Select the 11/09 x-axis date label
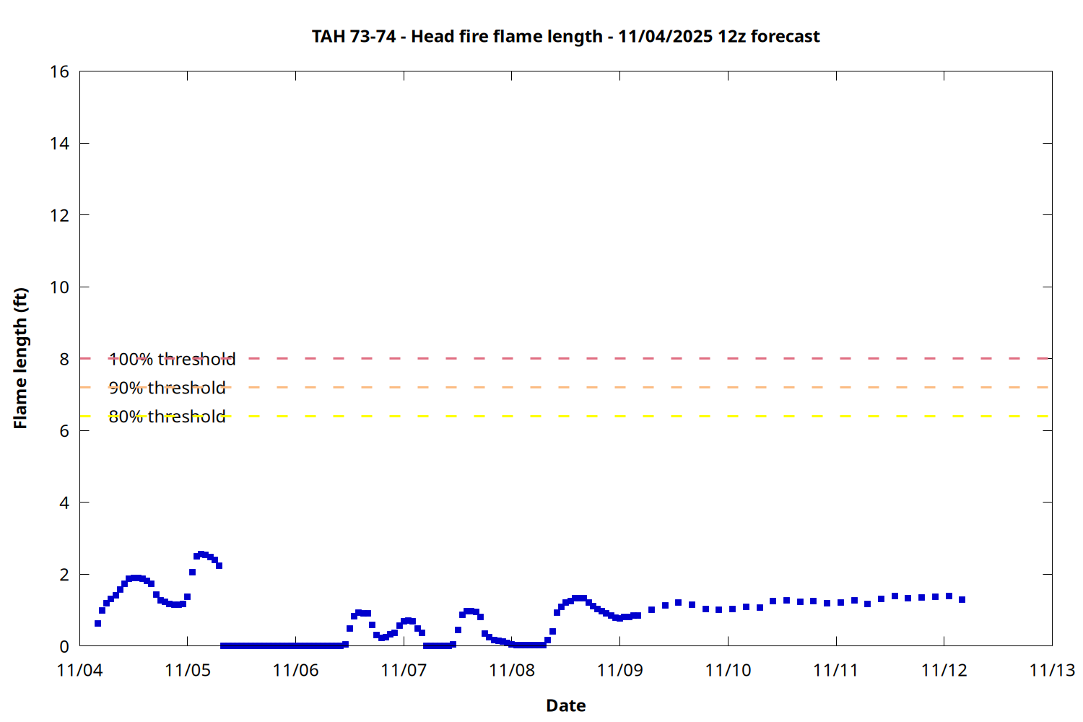The height and width of the screenshot is (722, 1083). pos(619,670)
